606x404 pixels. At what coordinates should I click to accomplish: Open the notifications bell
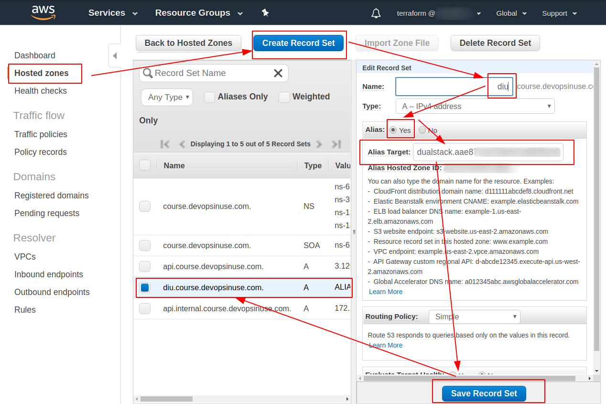pos(376,13)
